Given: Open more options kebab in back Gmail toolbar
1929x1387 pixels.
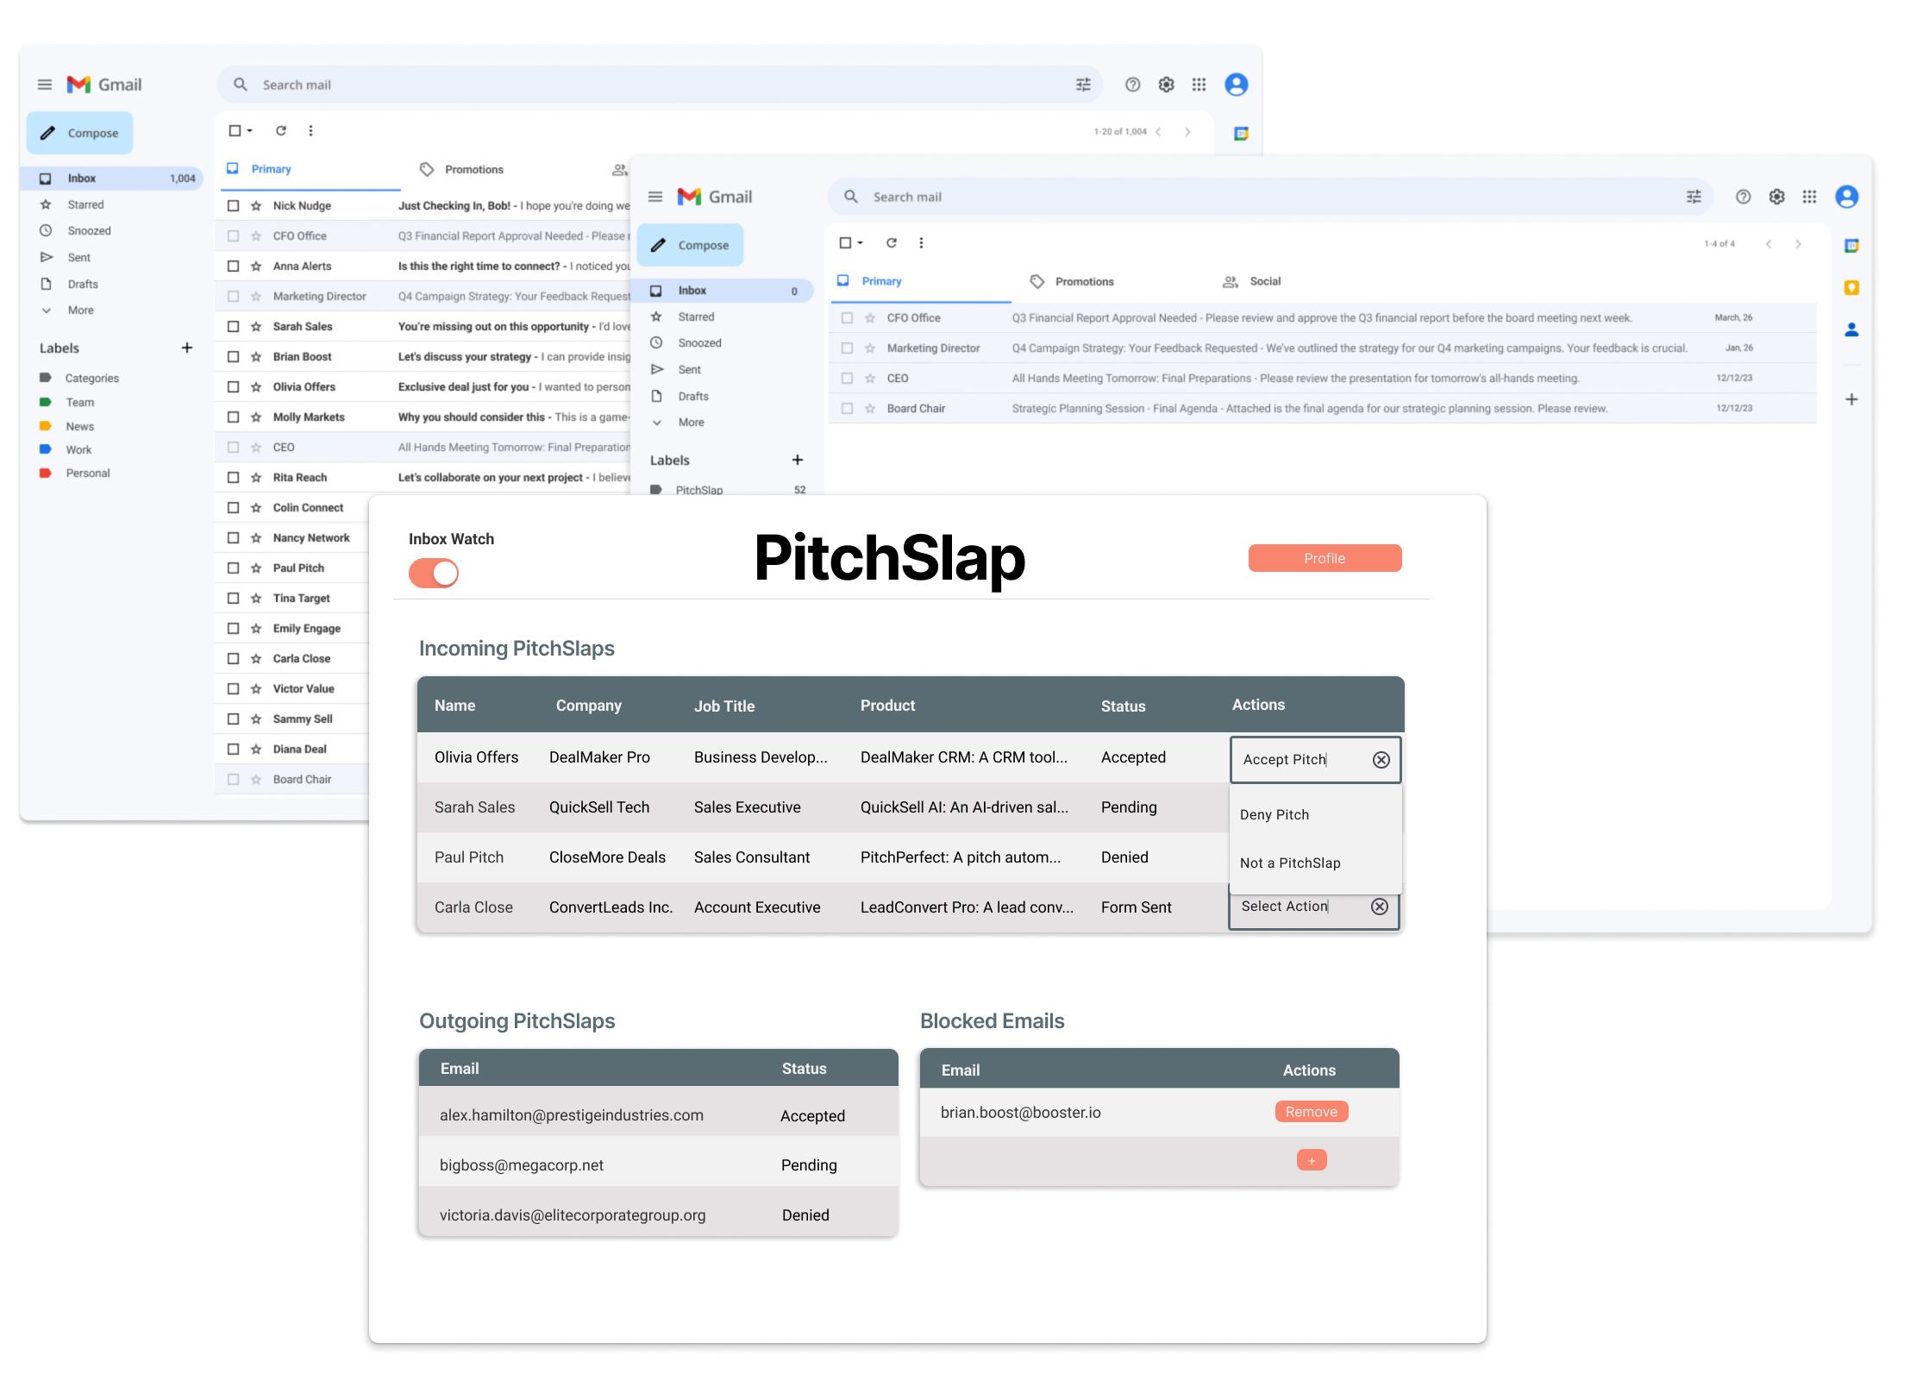Looking at the screenshot, I should (310, 130).
